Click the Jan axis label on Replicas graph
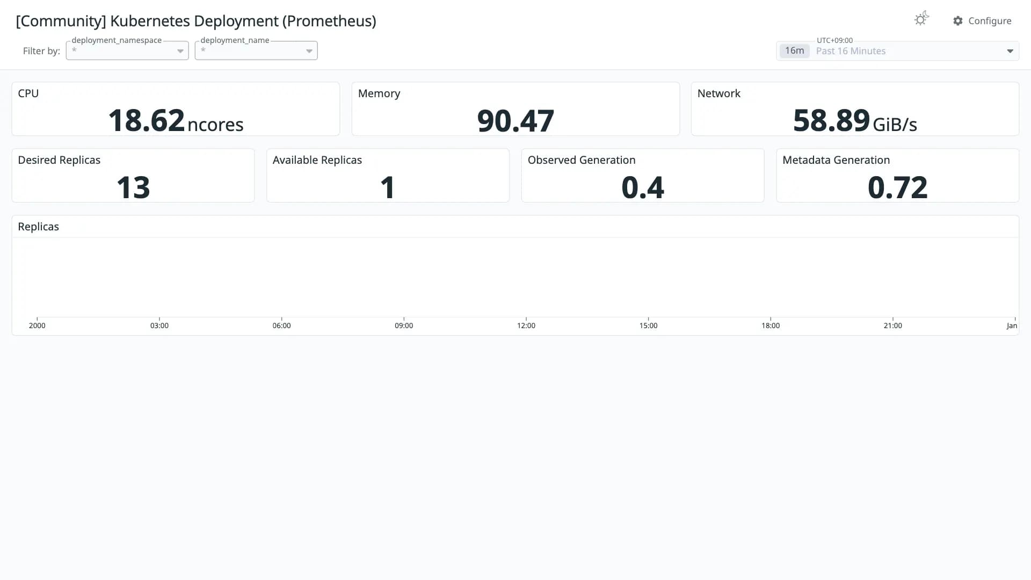 coord(1012,325)
